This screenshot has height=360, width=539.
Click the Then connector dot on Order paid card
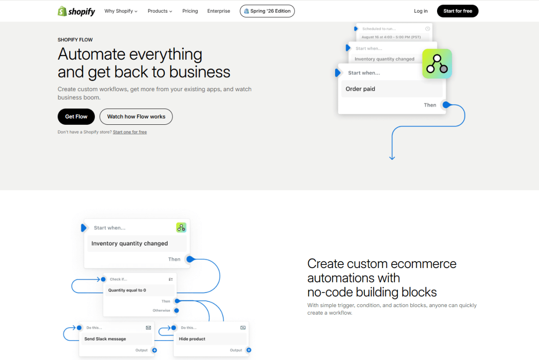pos(446,105)
